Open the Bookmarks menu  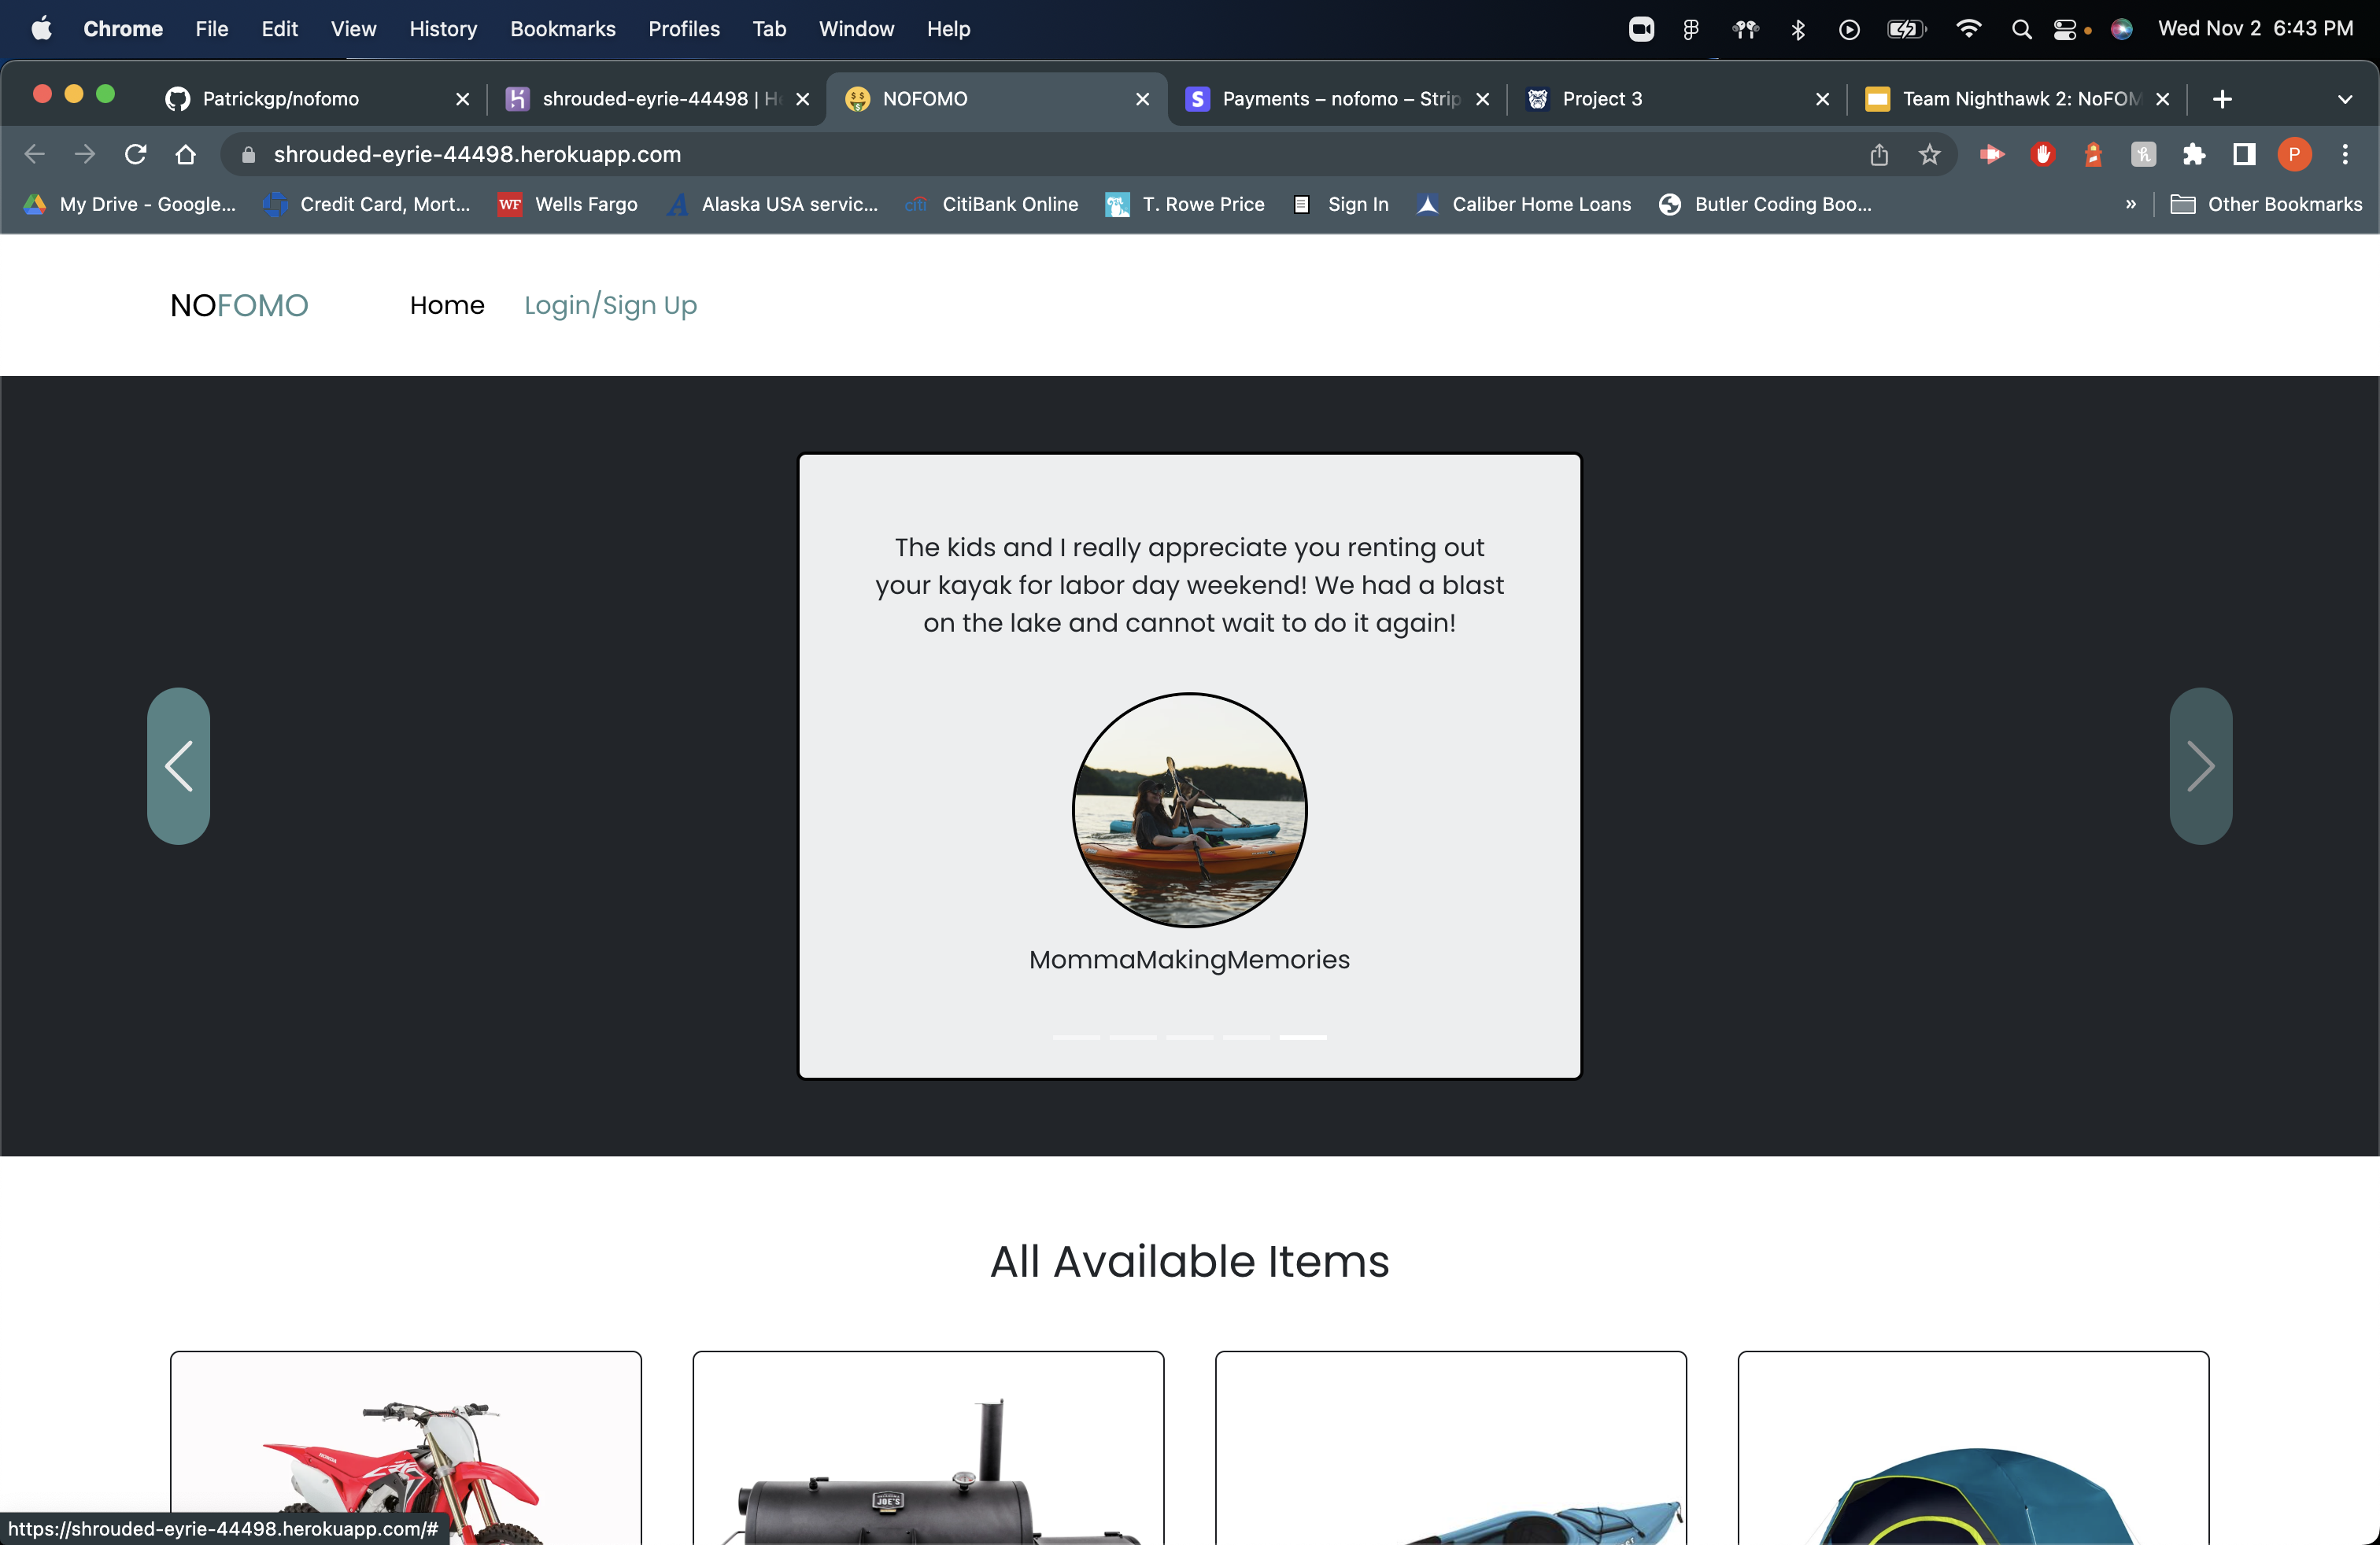[x=562, y=29]
